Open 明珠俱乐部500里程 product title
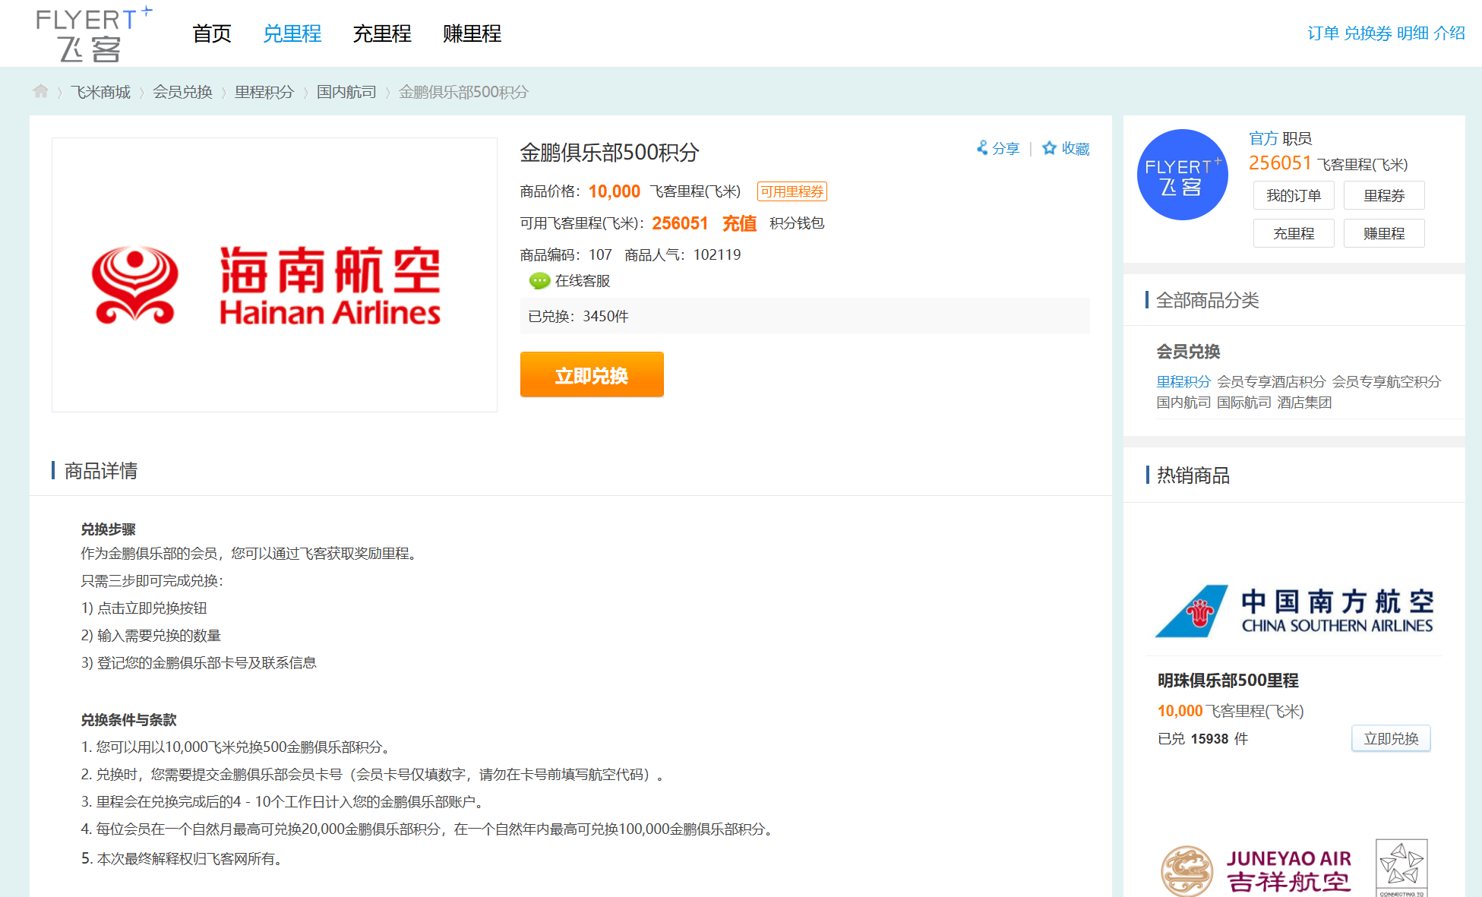 [x=1228, y=681]
